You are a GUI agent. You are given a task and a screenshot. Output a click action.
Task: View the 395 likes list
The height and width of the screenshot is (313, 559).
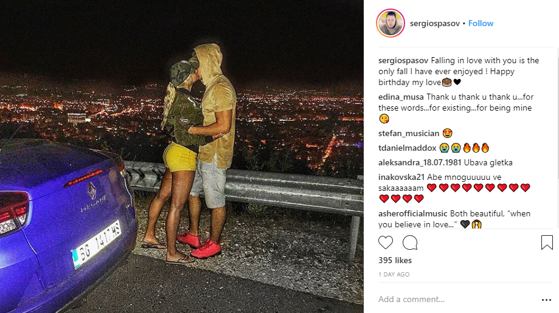pyautogui.click(x=395, y=260)
